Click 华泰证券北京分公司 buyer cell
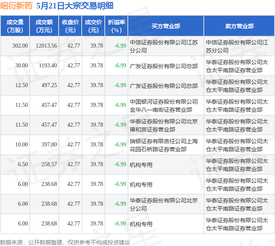Screen dimensions: 275x246 166,204
